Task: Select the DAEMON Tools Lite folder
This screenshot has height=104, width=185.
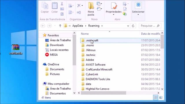Action: (x=98, y=79)
